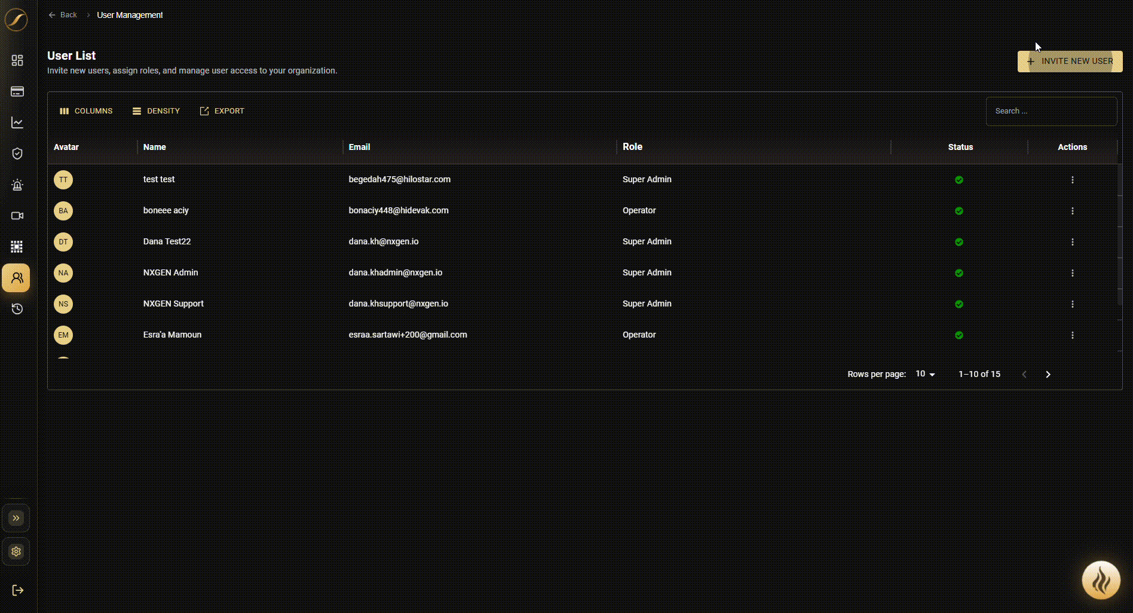Click the logout icon at sidebar bottom
Screen dimensions: 1133x613
[17, 590]
